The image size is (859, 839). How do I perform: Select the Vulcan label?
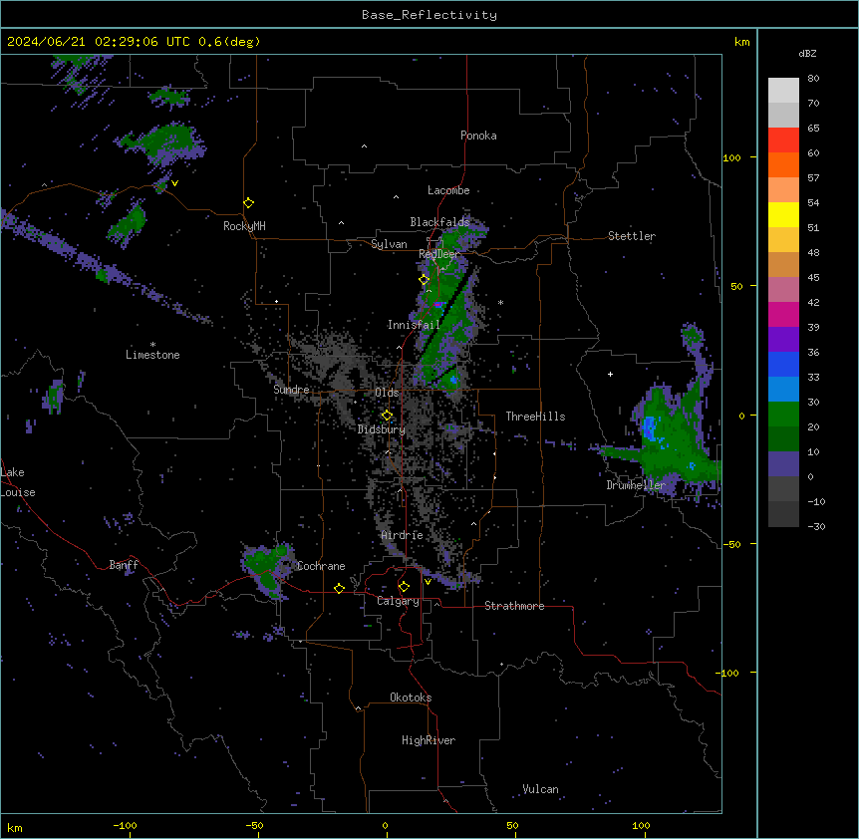[540, 789]
